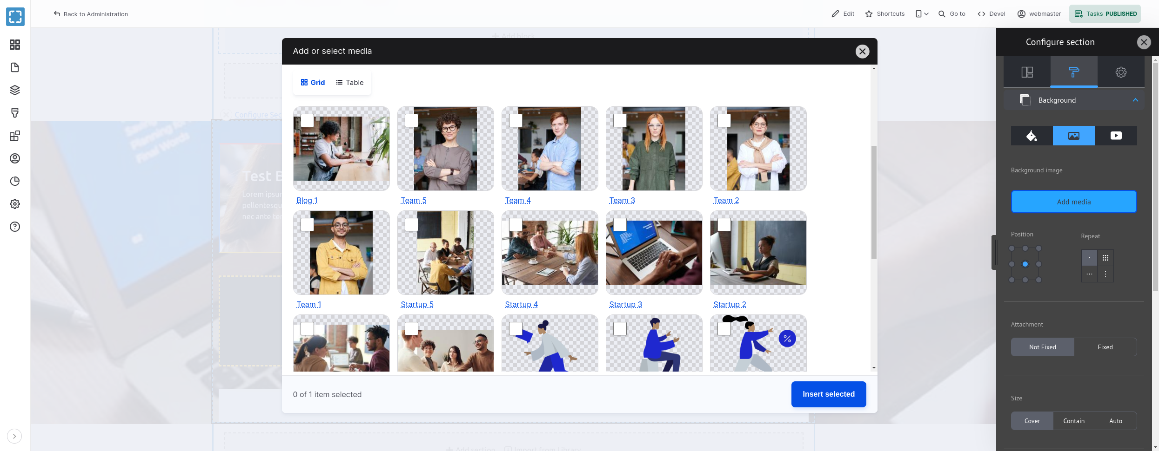Click the media dialog vertical scrollbar
1159x451 pixels.
874,202
